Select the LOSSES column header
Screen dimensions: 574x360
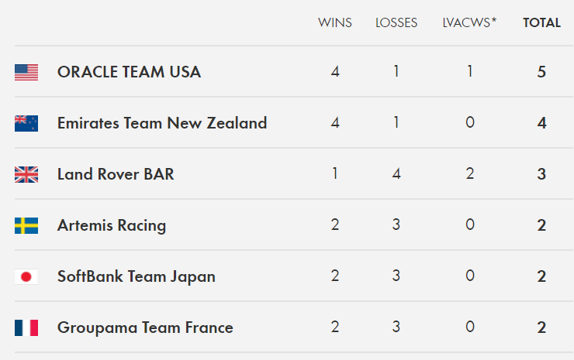coord(396,22)
